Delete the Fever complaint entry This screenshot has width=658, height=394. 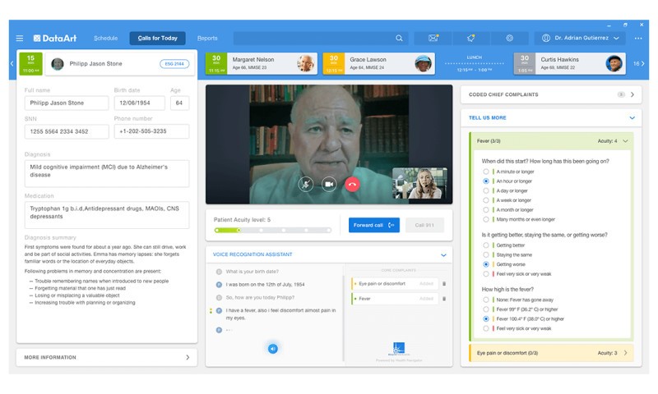coord(444,299)
